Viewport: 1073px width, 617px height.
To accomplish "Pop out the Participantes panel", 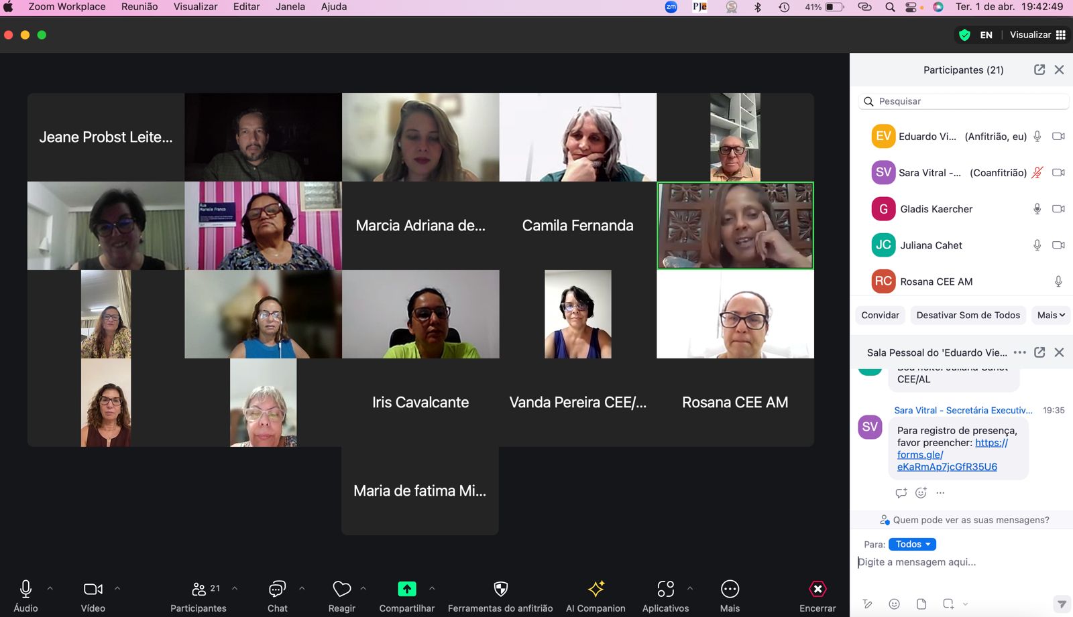I will 1039,70.
